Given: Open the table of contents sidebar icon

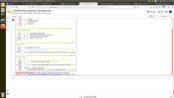Looking at the screenshot, I should (8, 17).
